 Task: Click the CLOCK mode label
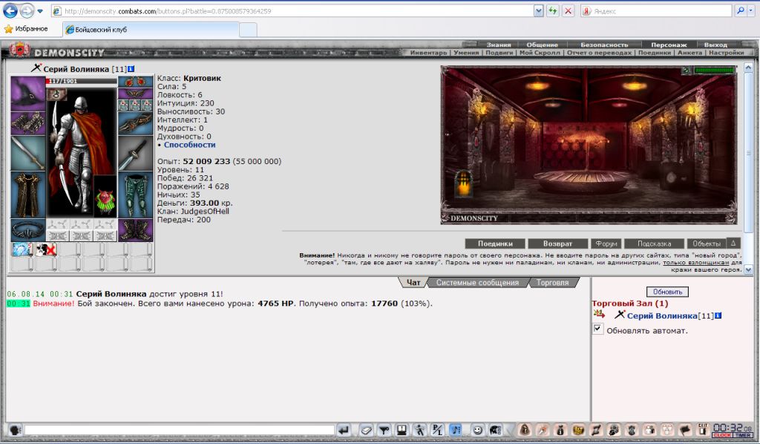[x=721, y=435]
